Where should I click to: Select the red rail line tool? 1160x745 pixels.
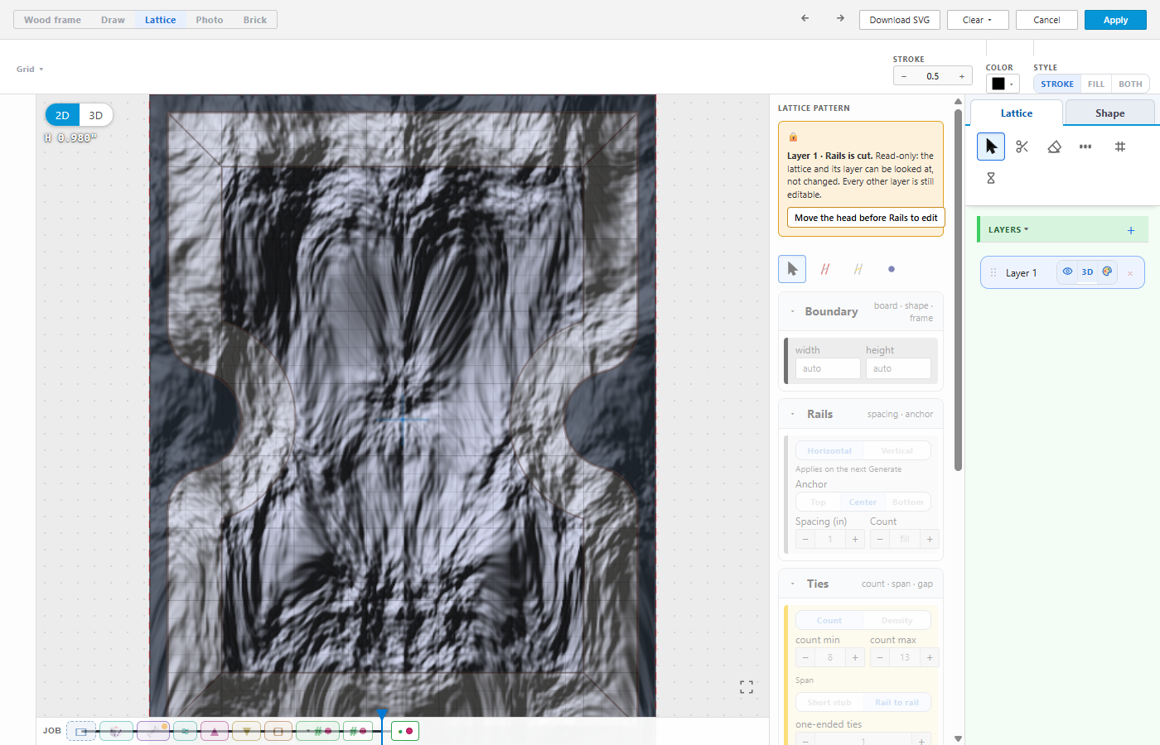coord(825,269)
